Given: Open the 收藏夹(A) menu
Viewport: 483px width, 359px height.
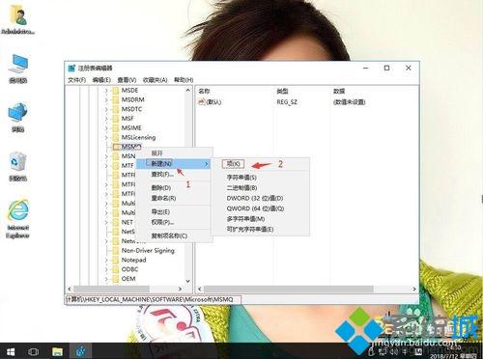Looking at the screenshot, I should point(155,80).
